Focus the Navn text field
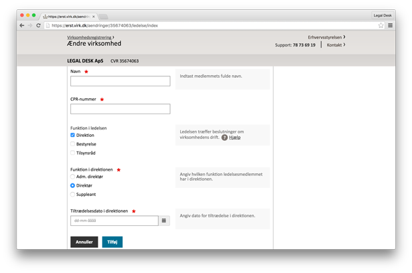 pos(120,81)
